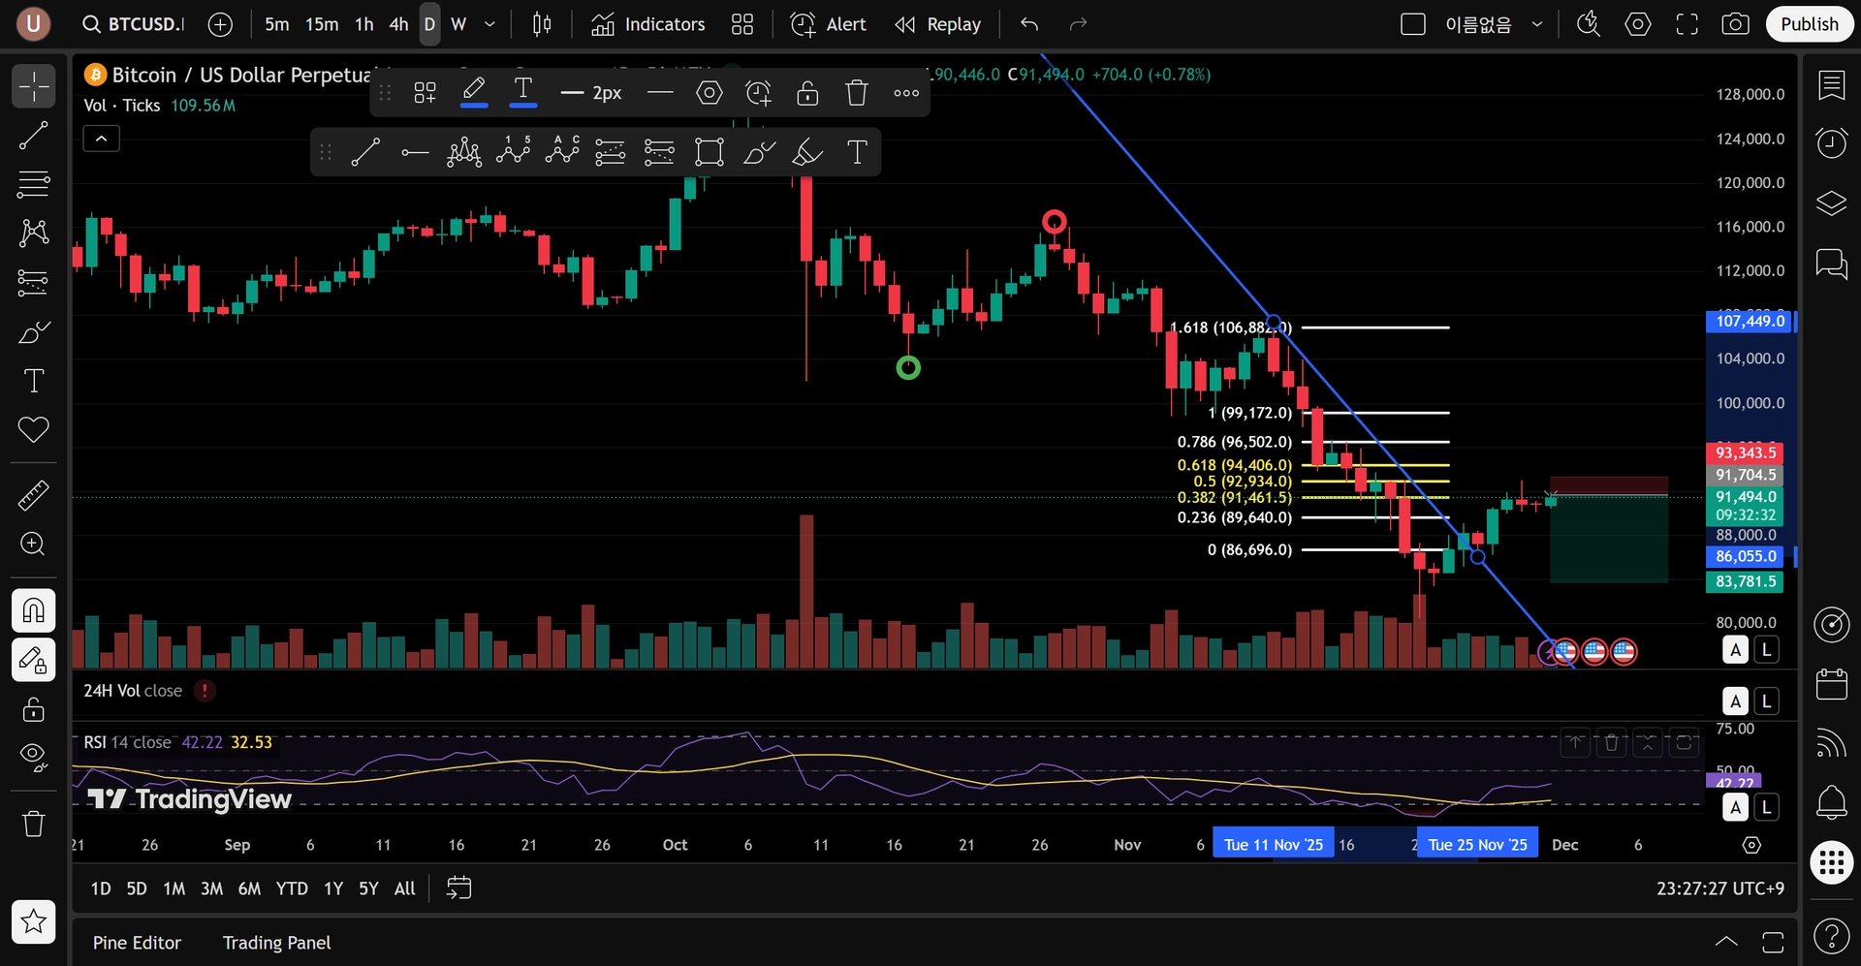Remove drawings with the left sidebar trash icon
Viewport: 1861px width, 966px height.
34,824
